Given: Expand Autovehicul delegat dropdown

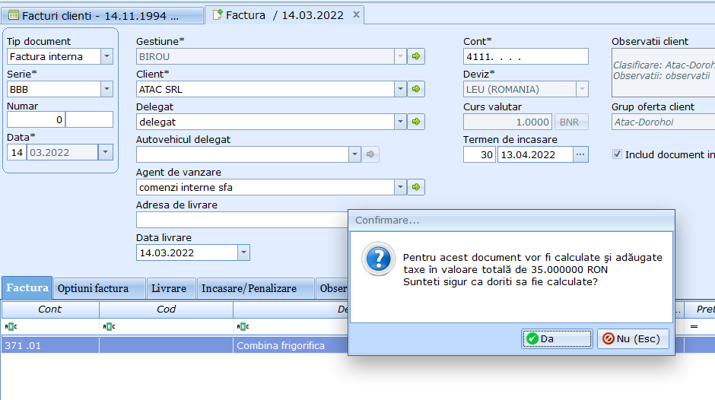Looking at the screenshot, I should pyautogui.click(x=354, y=154).
